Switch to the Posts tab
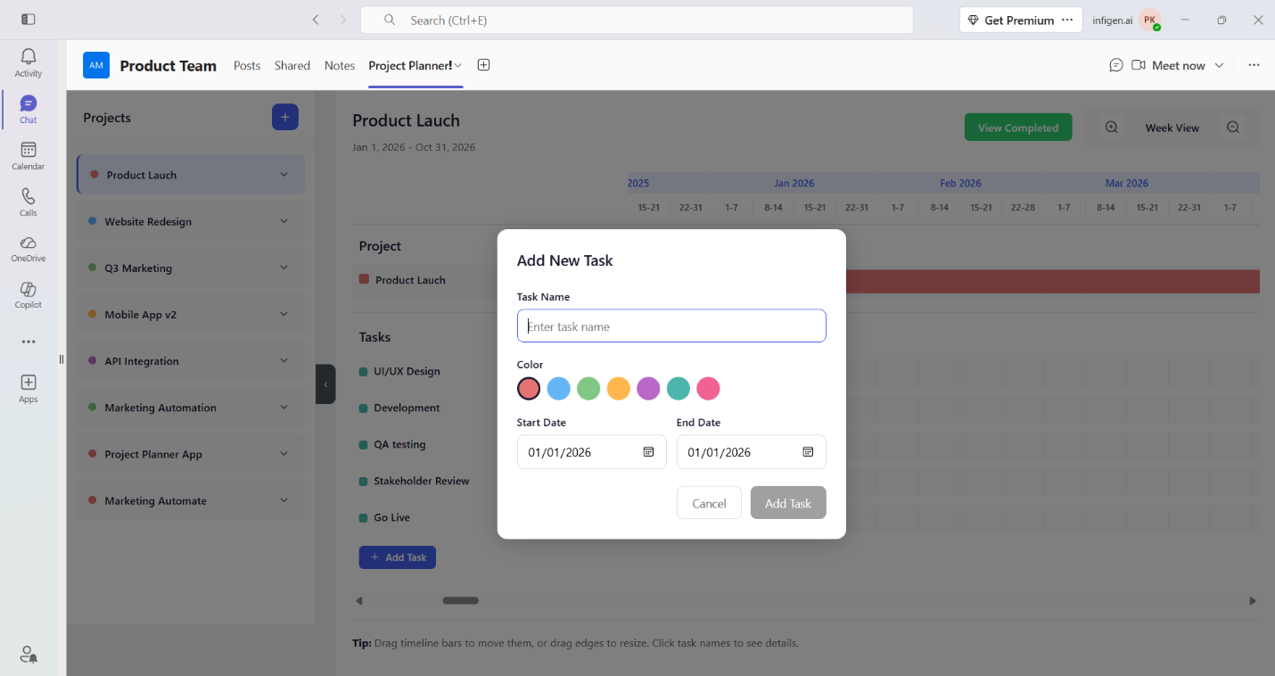 (247, 65)
